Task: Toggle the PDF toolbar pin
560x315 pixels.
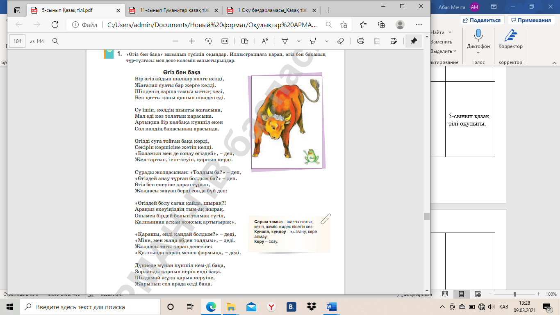Action: [x=414, y=41]
